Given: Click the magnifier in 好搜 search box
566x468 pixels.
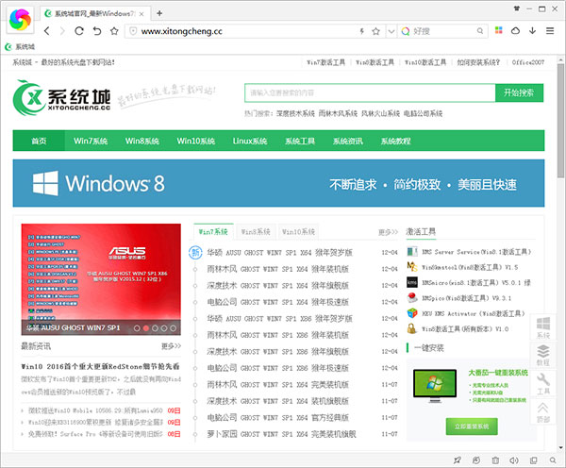Looking at the screenshot, I should (480, 31).
